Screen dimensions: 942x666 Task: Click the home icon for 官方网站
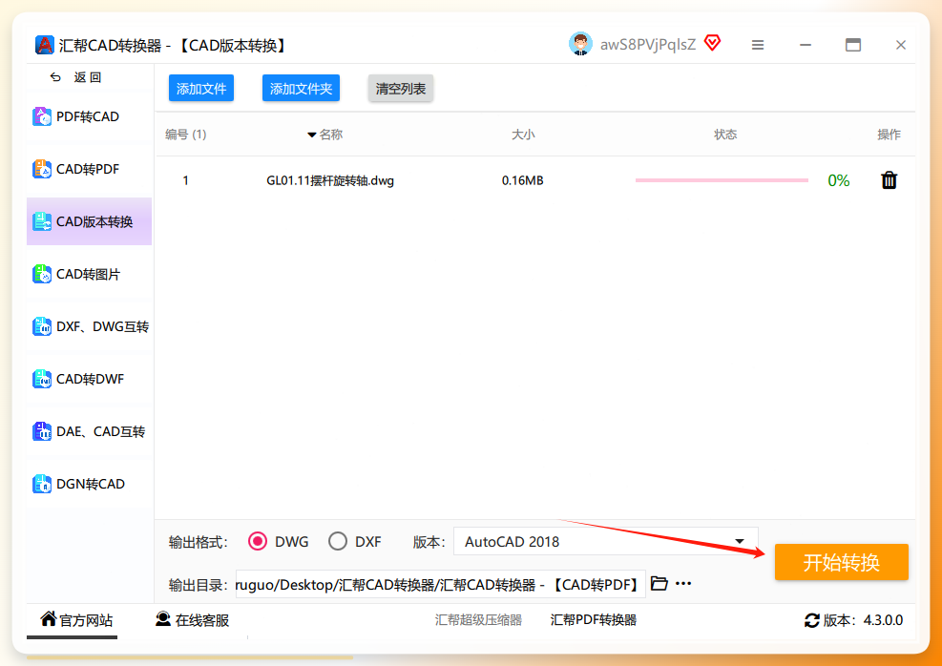(48, 618)
